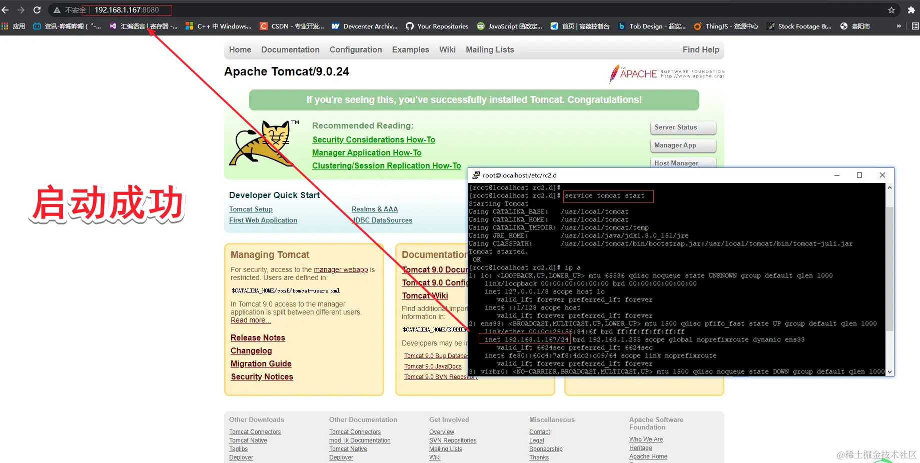
Task: Click the Manager App button
Action: [x=683, y=145]
